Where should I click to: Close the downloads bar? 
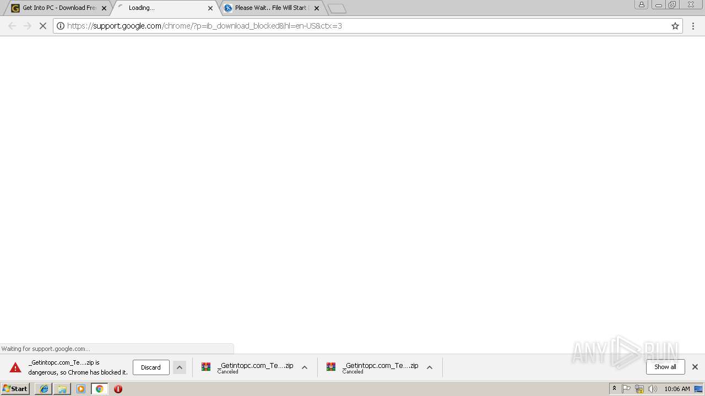tap(695, 367)
